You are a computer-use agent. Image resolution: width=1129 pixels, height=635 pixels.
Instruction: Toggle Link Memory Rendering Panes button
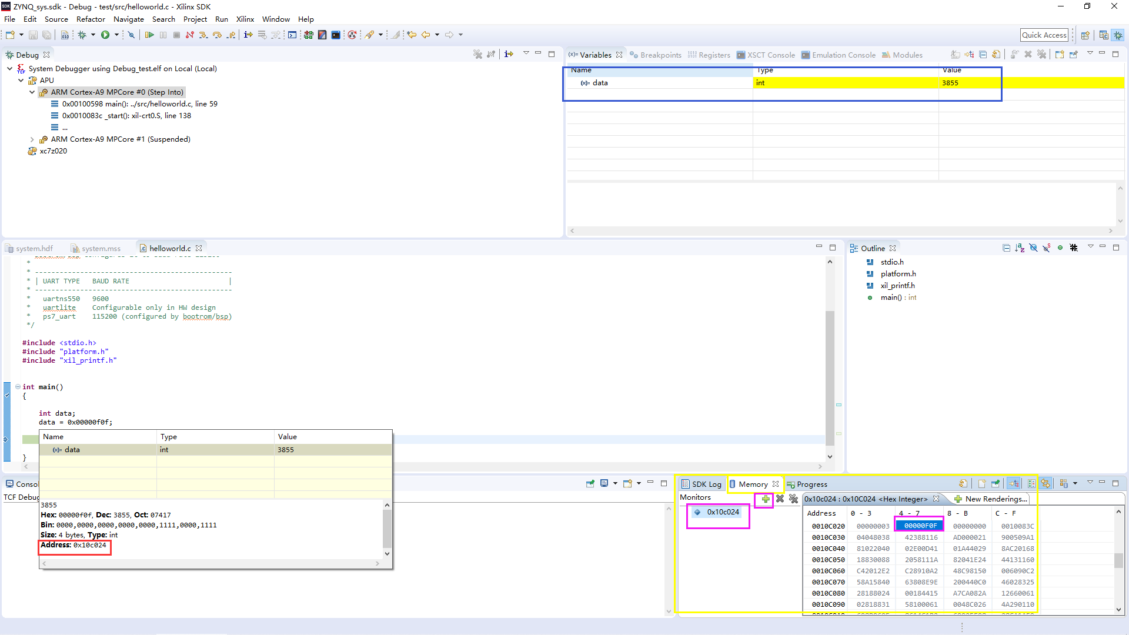point(1045,484)
